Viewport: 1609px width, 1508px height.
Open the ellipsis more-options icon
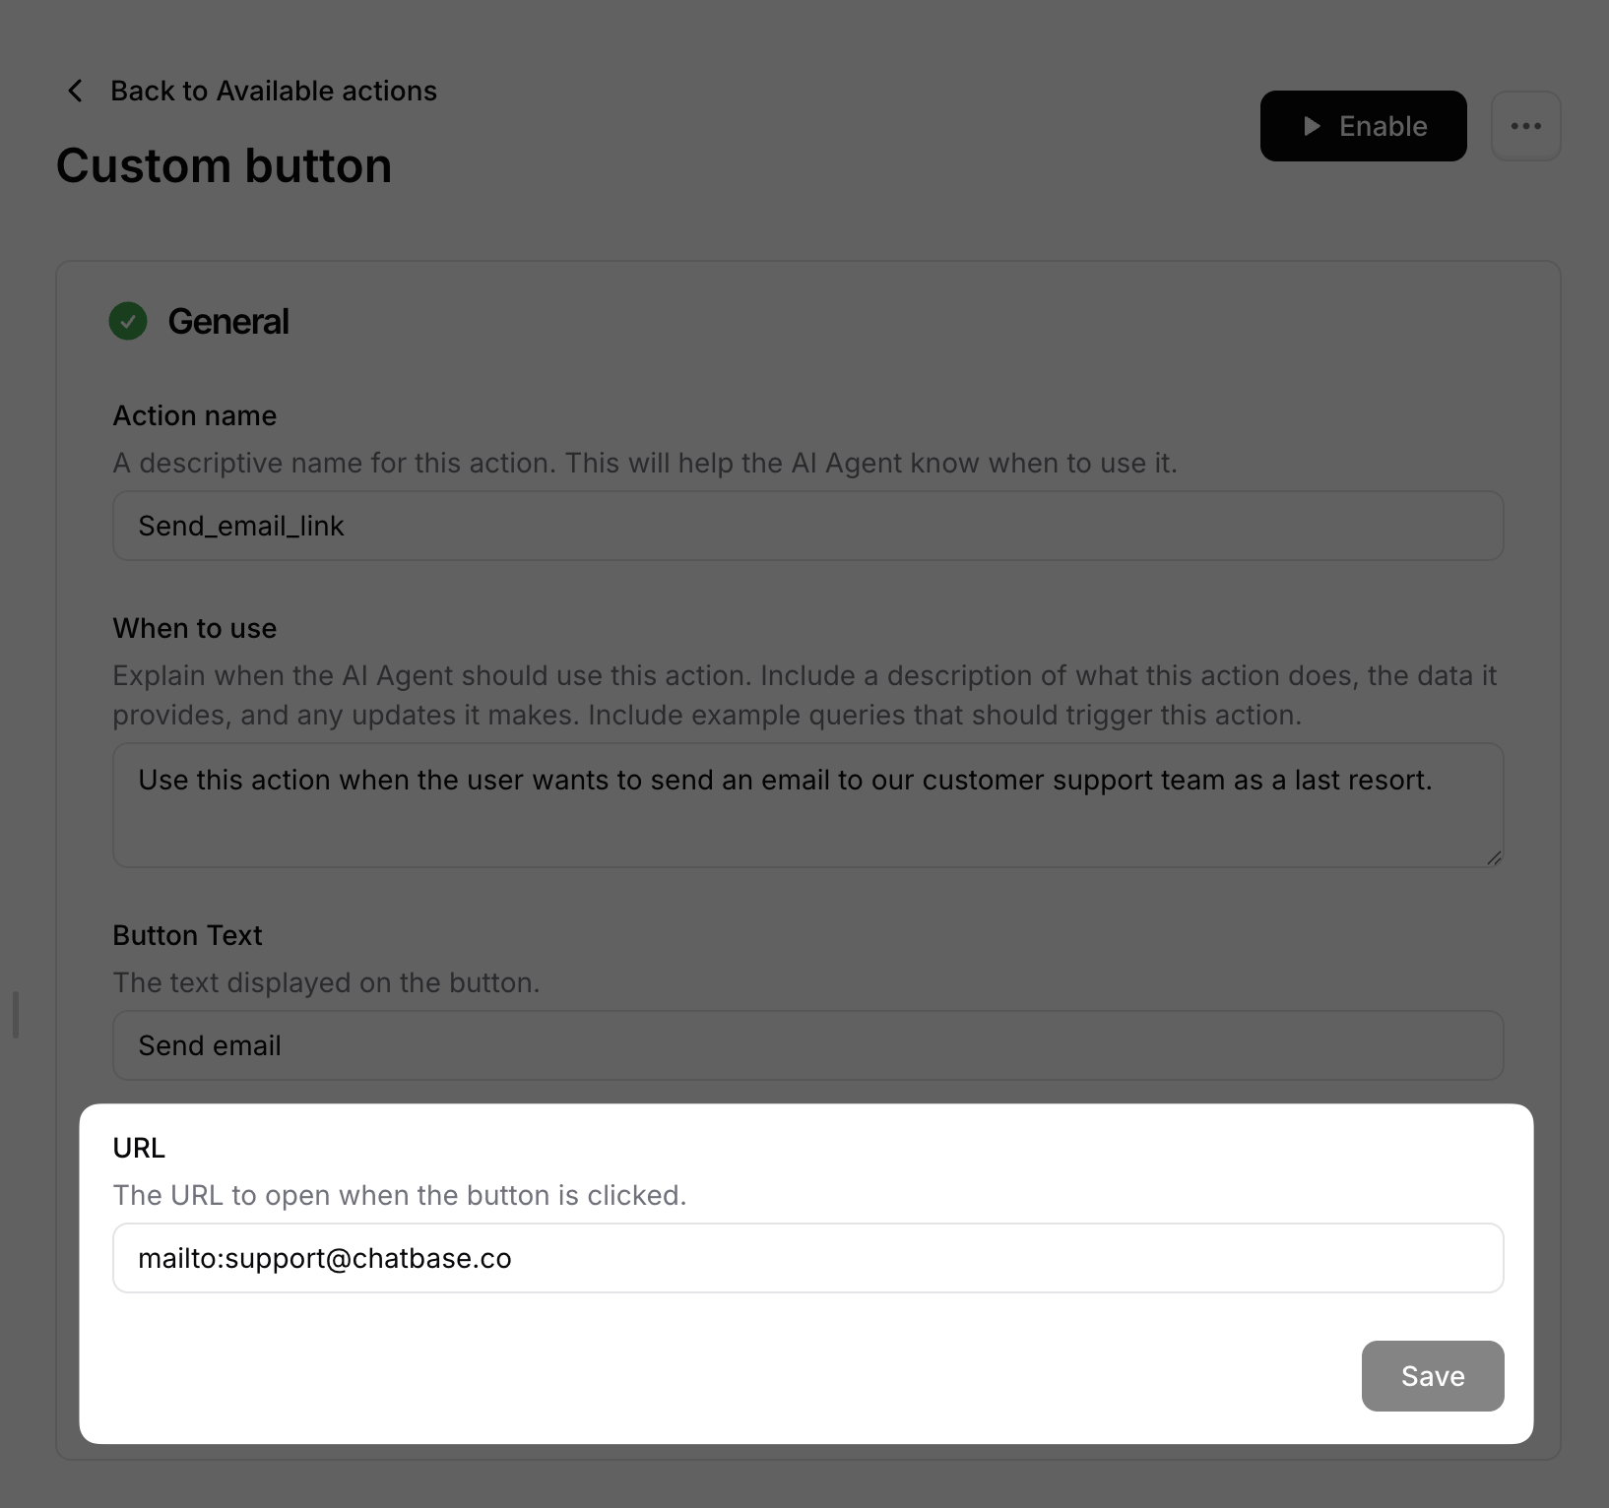click(x=1525, y=125)
